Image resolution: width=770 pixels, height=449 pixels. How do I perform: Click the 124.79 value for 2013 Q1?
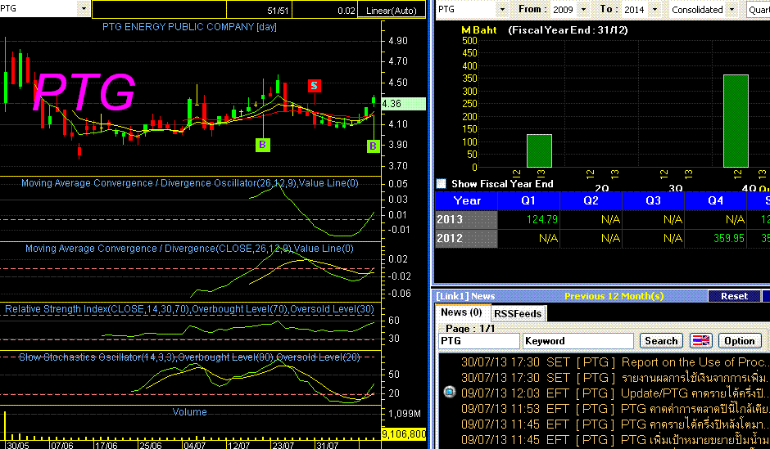(x=542, y=220)
